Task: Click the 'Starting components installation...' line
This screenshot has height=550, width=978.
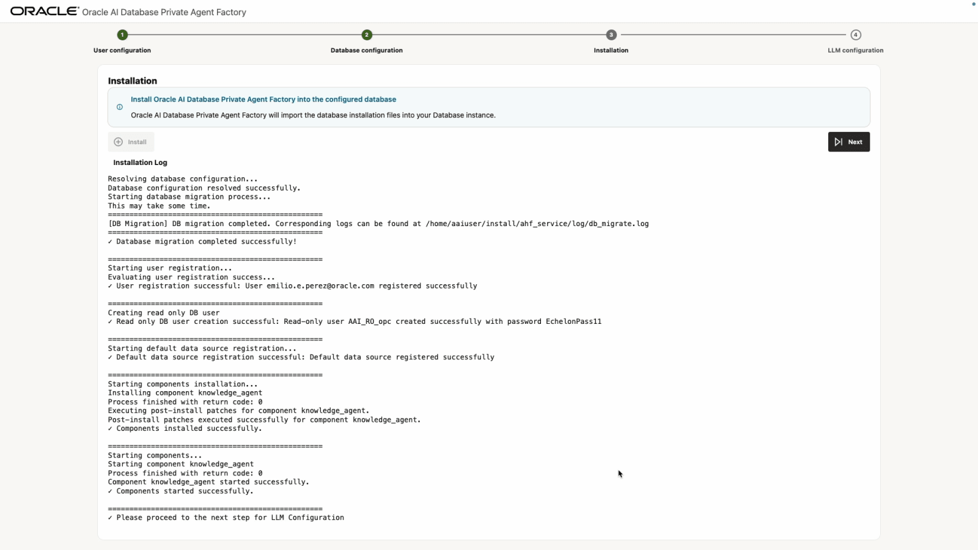Action: point(183,384)
